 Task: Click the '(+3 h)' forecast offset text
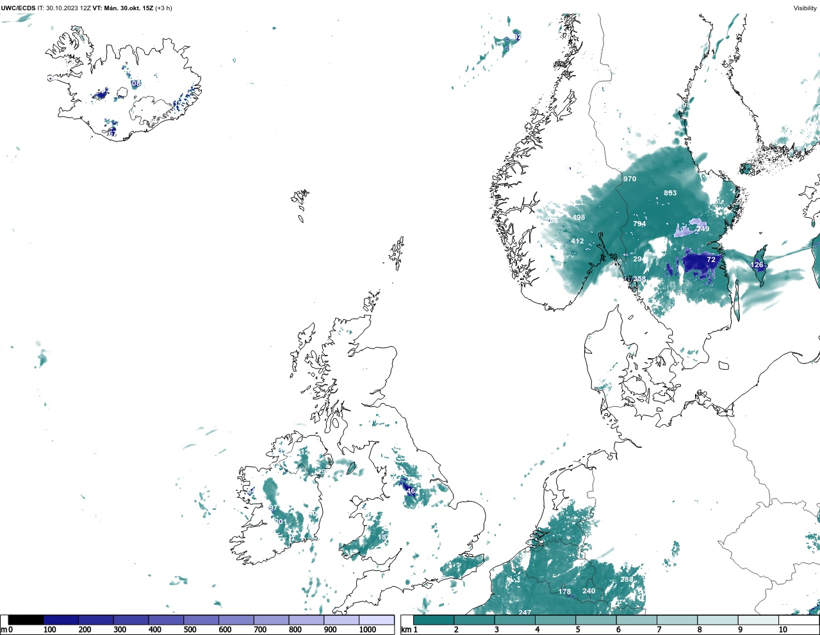tap(163, 8)
